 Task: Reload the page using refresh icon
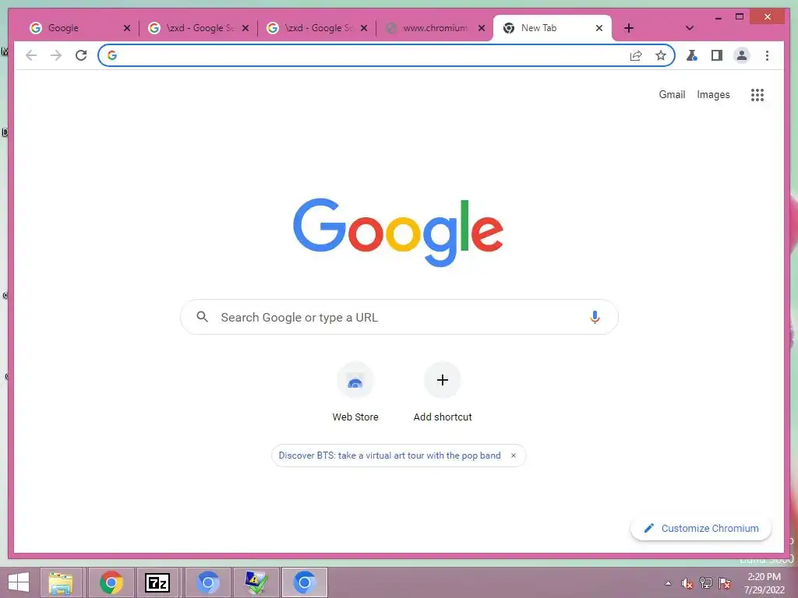tap(81, 55)
